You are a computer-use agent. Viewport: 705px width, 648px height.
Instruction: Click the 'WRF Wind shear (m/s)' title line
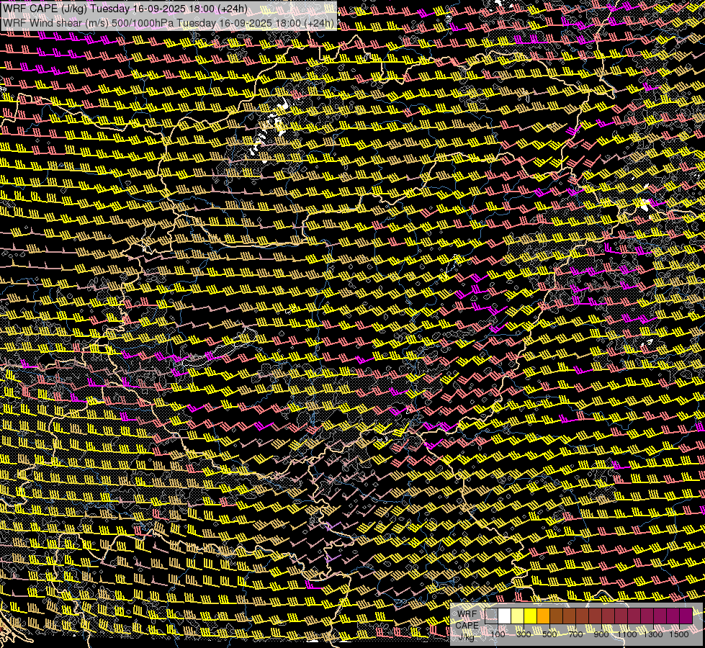169,22
